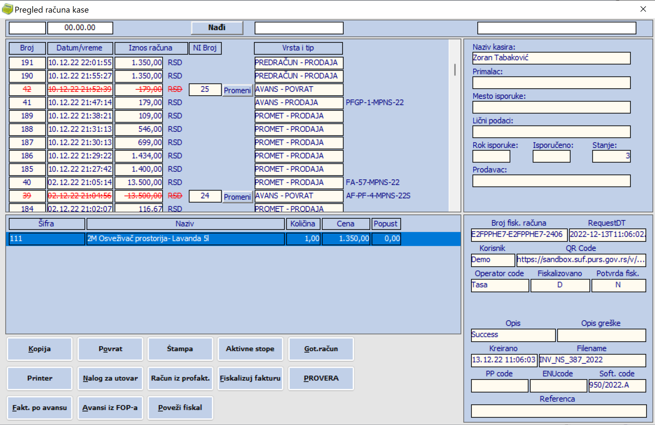This screenshot has height=425, width=655.
Task: Click the Kopija button
Action: click(40, 349)
